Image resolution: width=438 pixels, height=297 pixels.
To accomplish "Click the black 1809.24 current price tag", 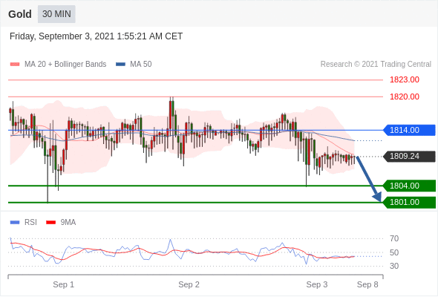I will tap(409, 156).
